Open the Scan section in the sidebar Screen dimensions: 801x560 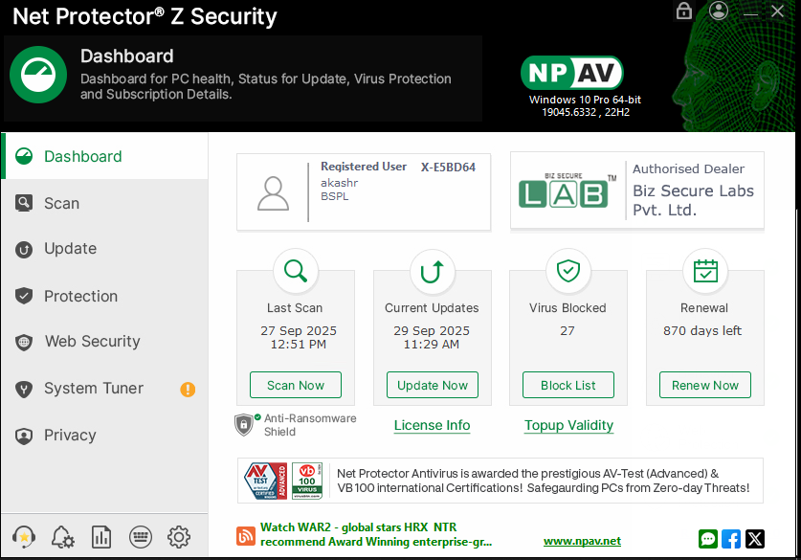61,203
